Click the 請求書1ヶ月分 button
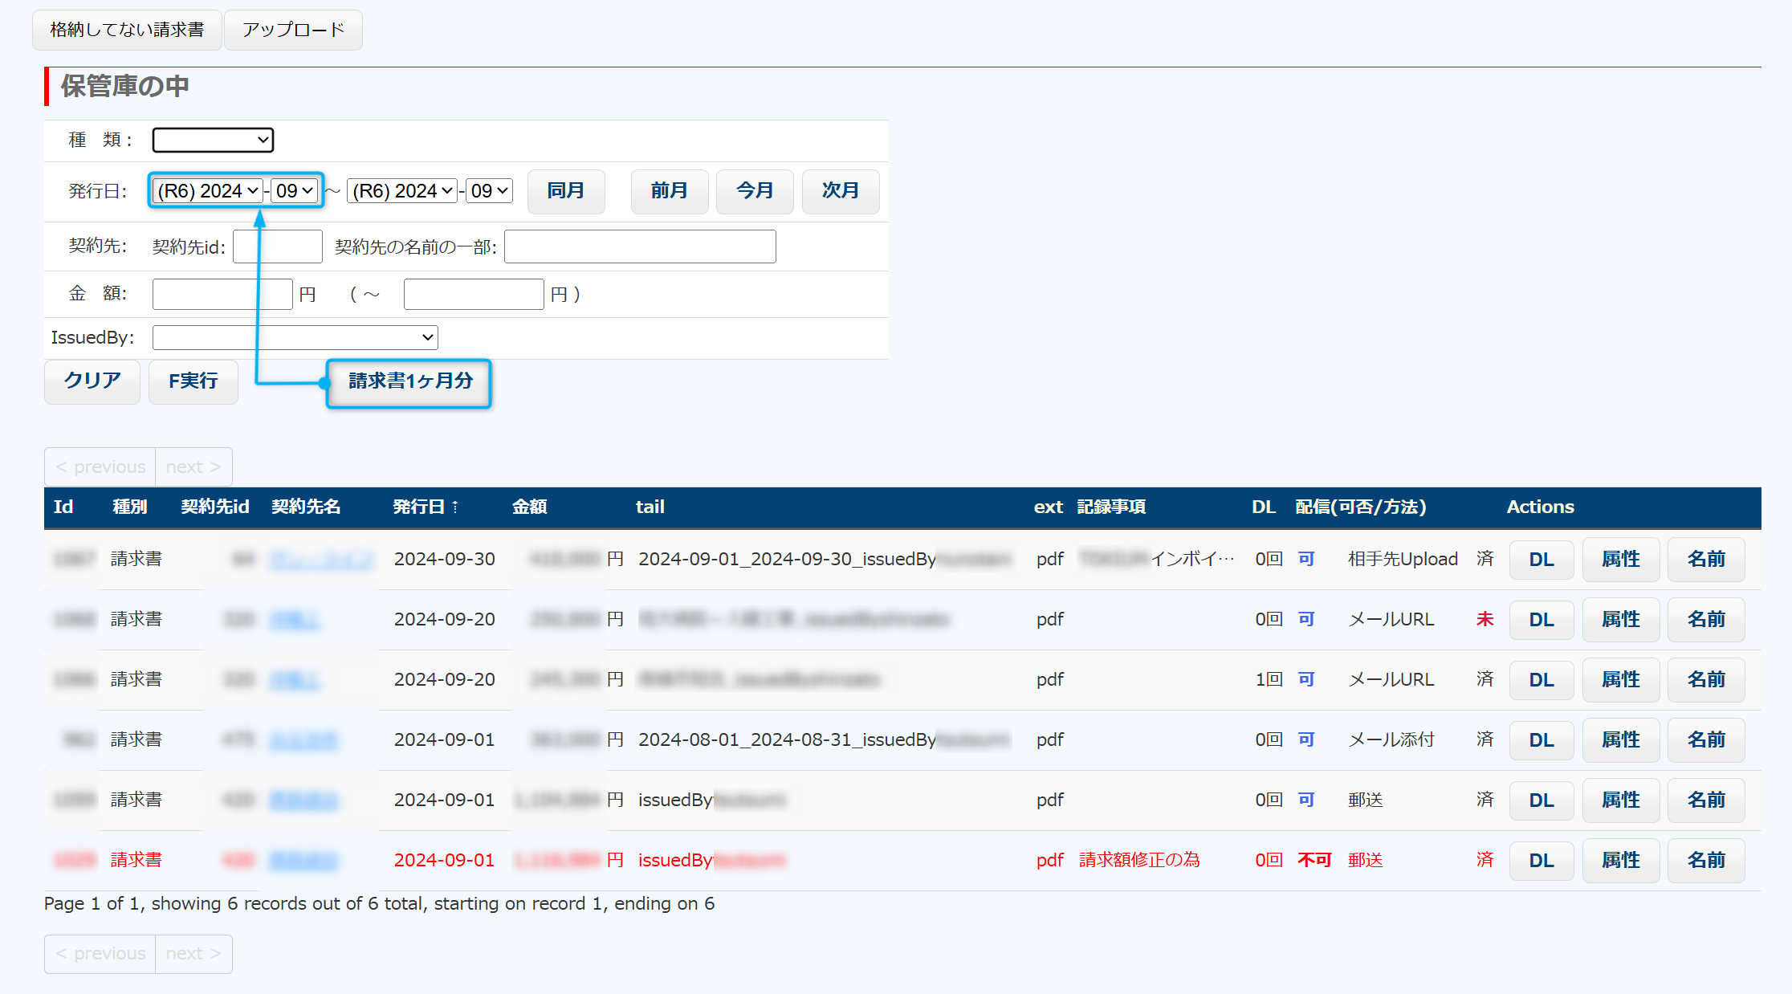 [x=409, y=381]
